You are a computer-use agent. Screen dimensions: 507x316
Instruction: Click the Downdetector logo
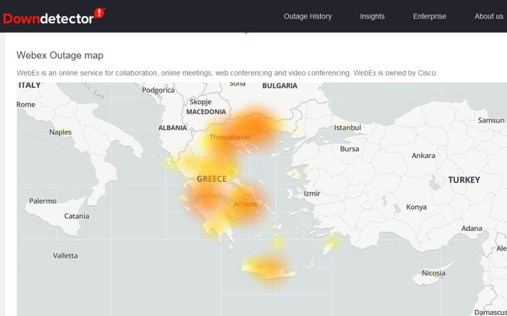tap(54, 16)
